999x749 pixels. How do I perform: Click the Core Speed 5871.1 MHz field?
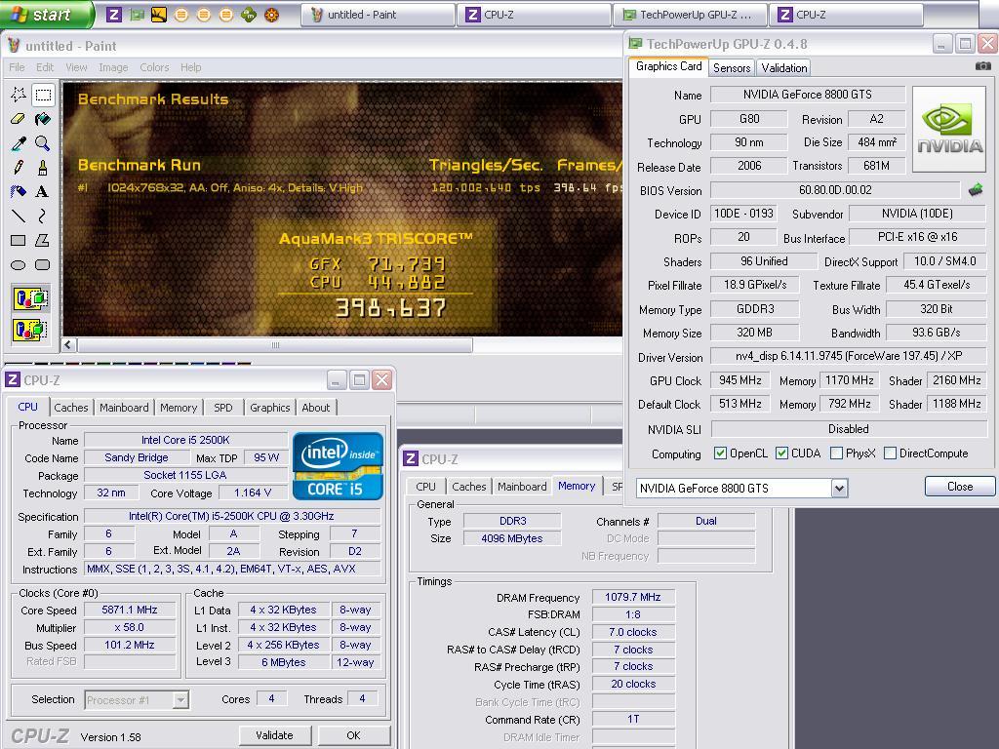[x=130, y=611]
